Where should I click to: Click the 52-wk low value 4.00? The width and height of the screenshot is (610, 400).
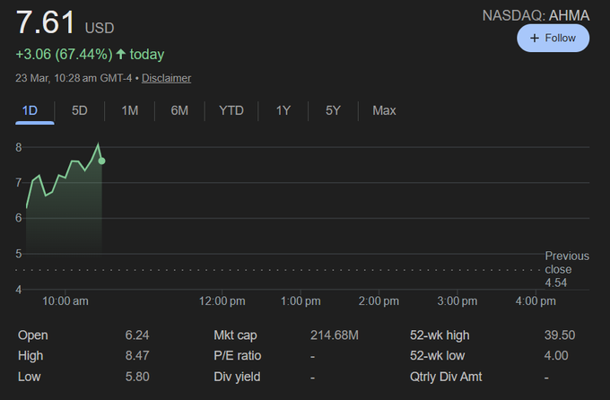pyautogui.click(x=556, y=356)
